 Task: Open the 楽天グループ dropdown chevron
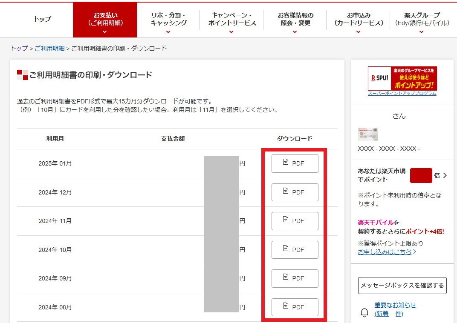[421, 31]
